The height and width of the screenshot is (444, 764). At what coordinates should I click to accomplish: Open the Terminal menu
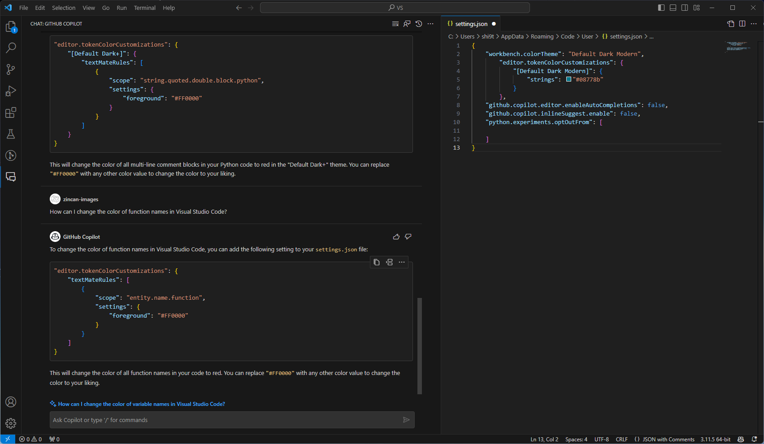coord(144,8)
